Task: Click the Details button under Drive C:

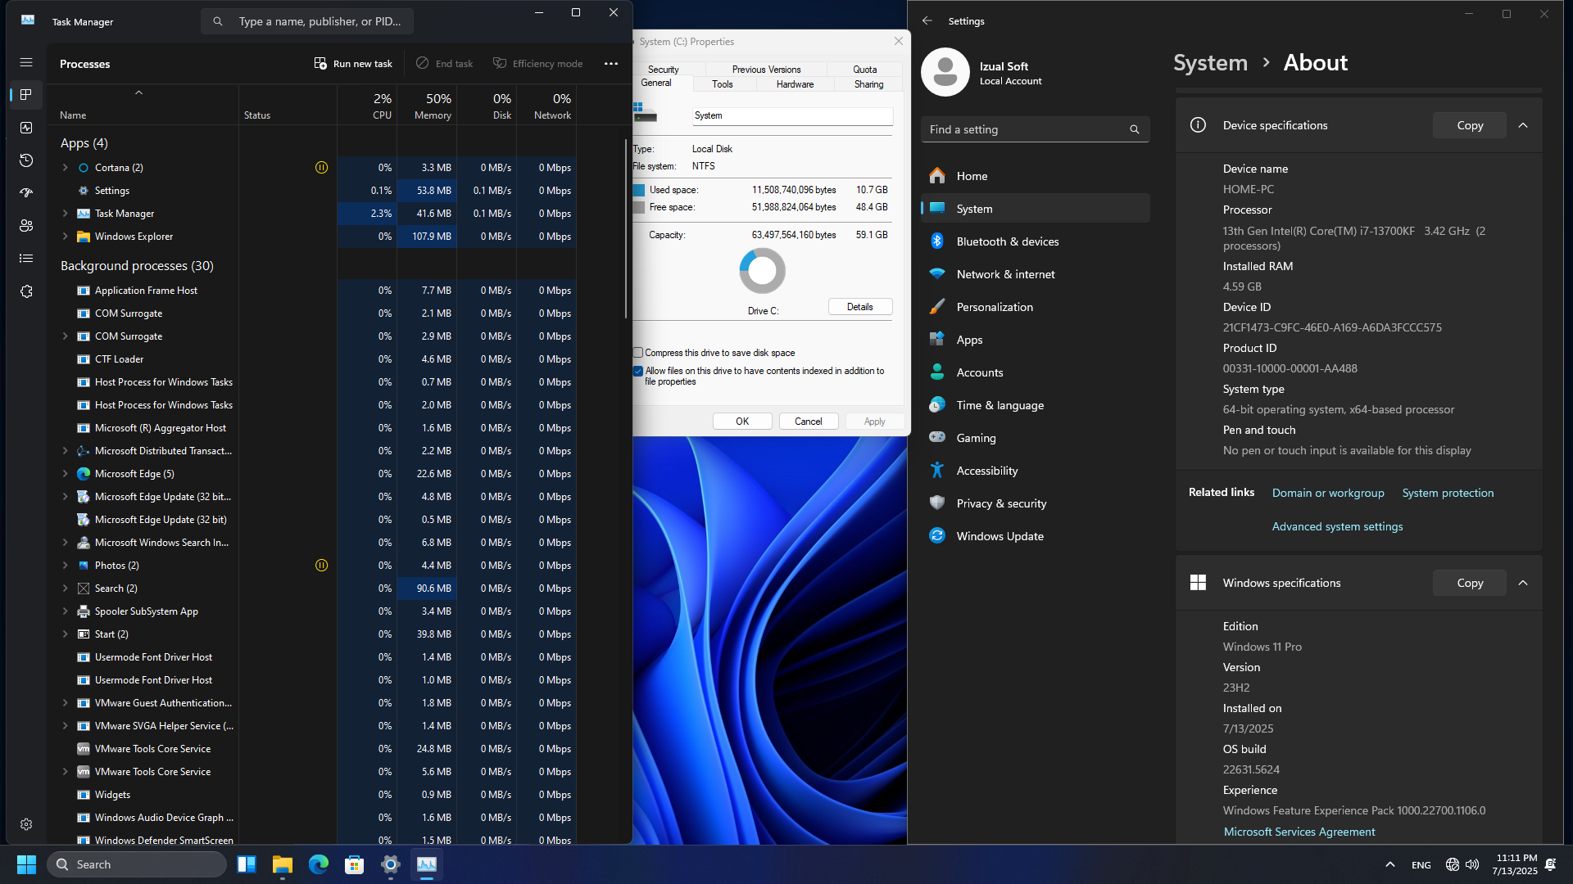Action: [860, 307]
